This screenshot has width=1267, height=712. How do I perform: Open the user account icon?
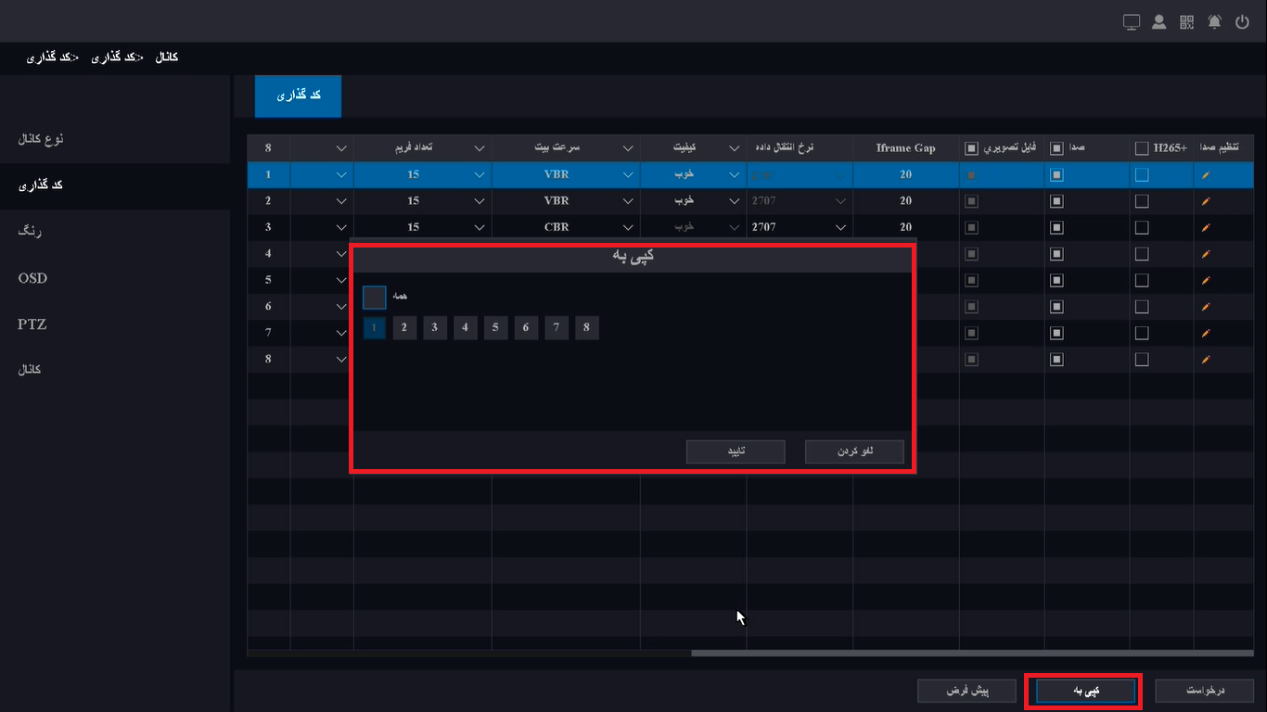[1159, 22]
